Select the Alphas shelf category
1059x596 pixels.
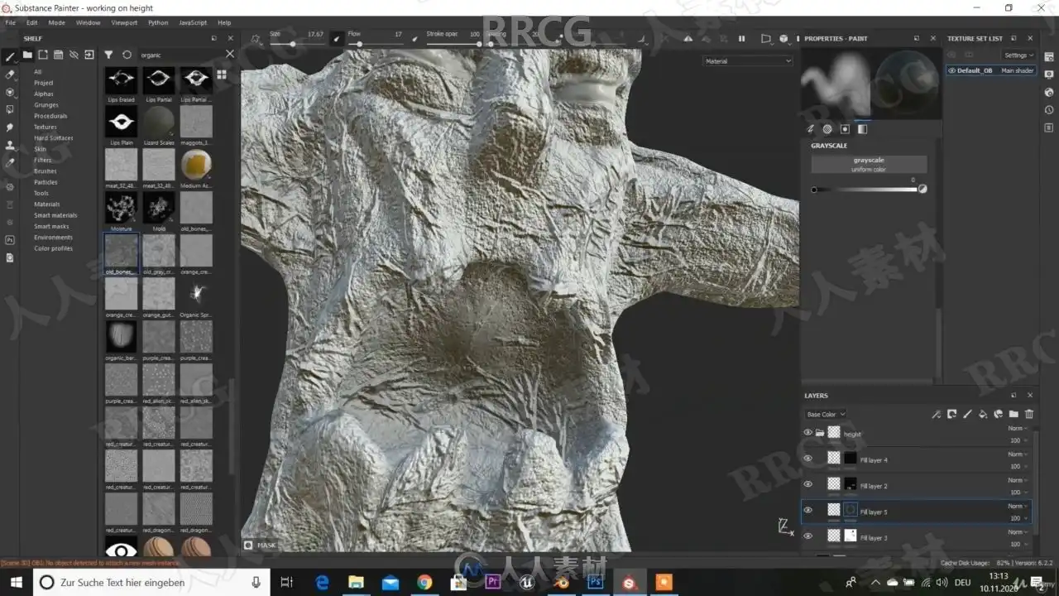(x=44, y=94)
